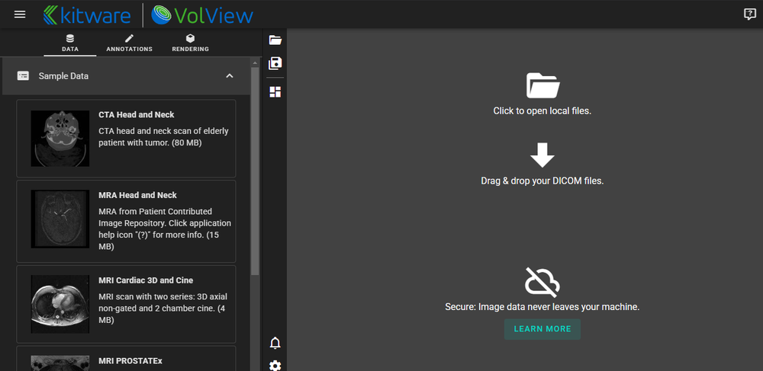Select the MRA Head and Neck title
Screen dimensions: 763x371
137,195
